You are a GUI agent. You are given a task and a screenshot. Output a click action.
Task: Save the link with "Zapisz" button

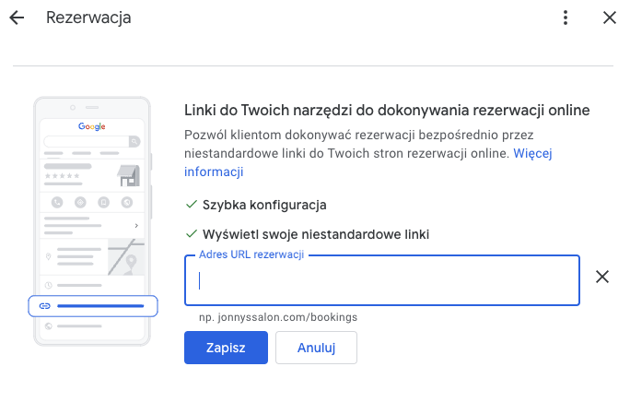pyautogui.click(x=226, y=348)
